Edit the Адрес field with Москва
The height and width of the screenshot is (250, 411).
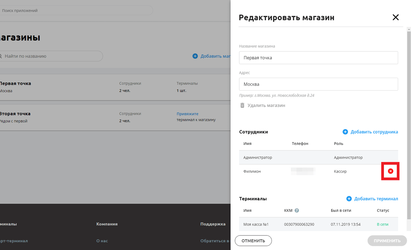[x=319, y=84]
